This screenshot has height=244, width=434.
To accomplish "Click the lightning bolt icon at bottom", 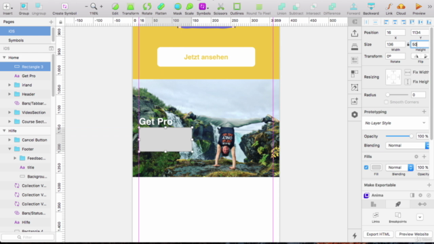I will (355, 236).
